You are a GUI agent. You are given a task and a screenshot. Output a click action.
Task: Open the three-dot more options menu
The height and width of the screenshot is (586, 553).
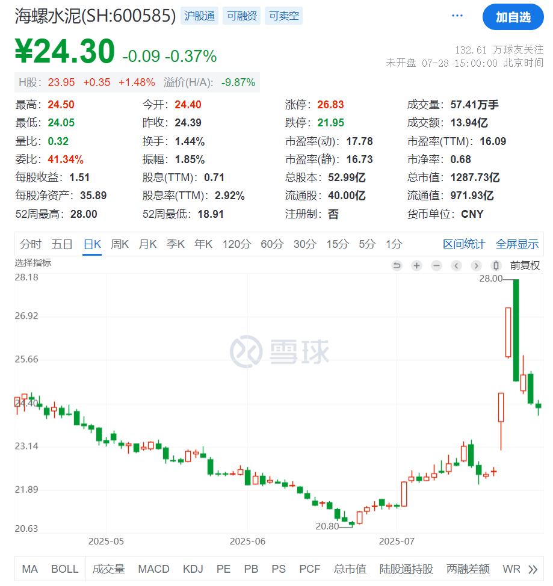tap(457, 16)
